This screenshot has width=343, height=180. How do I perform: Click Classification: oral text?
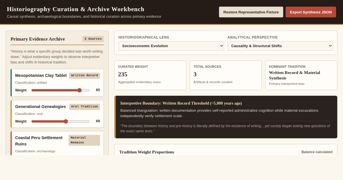pyautogui.click(x=29, y=114)
